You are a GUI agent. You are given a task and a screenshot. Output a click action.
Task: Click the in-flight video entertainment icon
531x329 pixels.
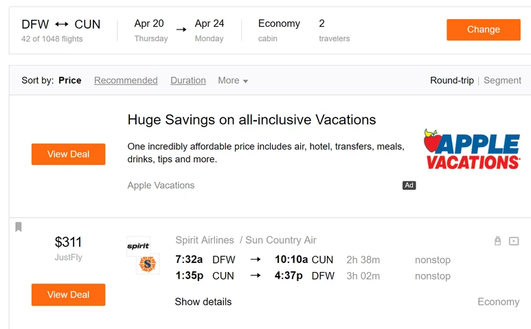click(x=514, y=241)
